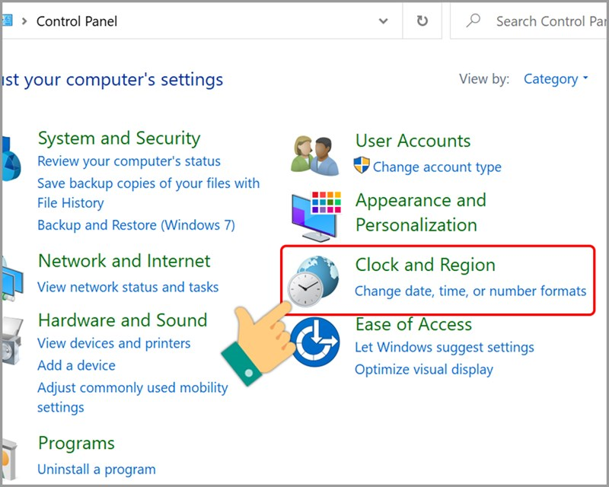
Task: Open Uninstall a program link
Action: [x=97, y=469]
